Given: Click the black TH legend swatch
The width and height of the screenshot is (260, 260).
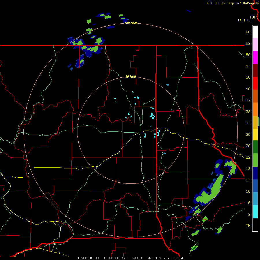Looking at the screenshot, I should pyautogui.click(x=255, y=225).
